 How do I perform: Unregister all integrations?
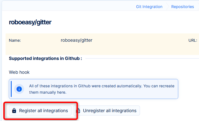pos(106,111)
